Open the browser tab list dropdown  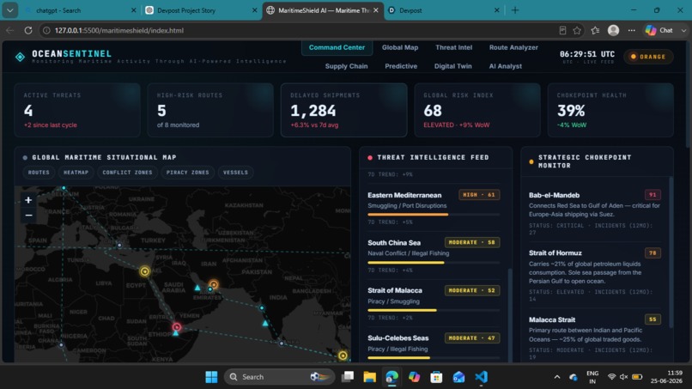[9, 10]
